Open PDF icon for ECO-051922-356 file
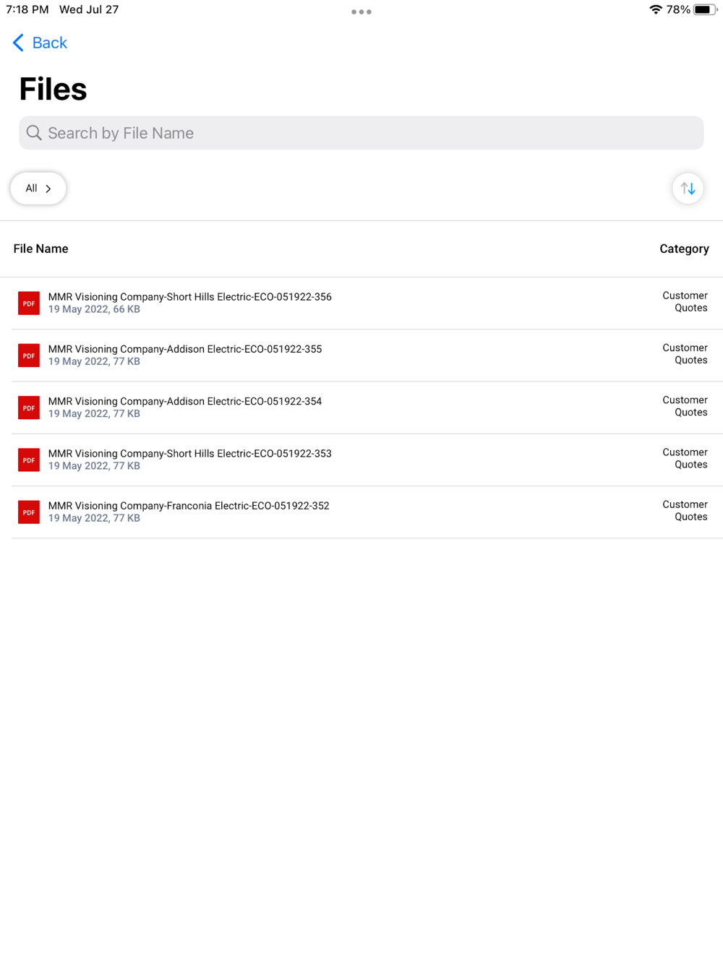This screenshot has height=964, width=723. pos(29,304)
